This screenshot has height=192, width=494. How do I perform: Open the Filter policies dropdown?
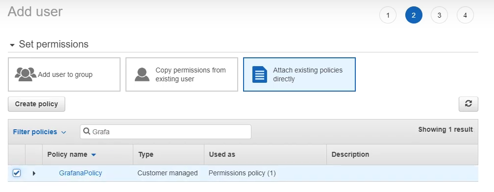pyautogui.click(x=40, y=132)
